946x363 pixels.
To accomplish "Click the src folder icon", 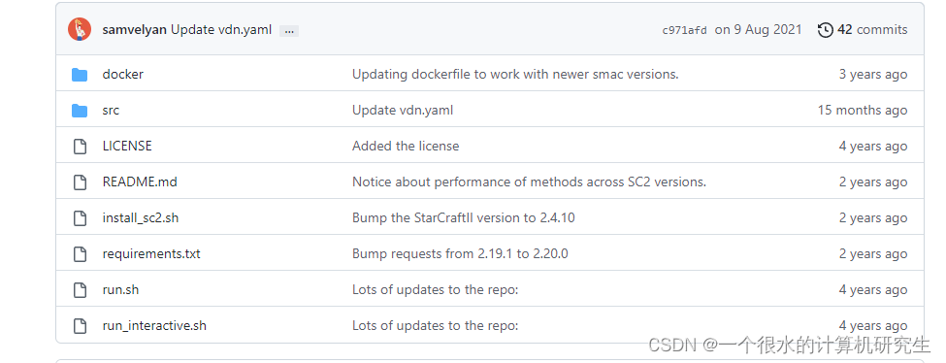I will pyautogui.click(x=80, y=111).
